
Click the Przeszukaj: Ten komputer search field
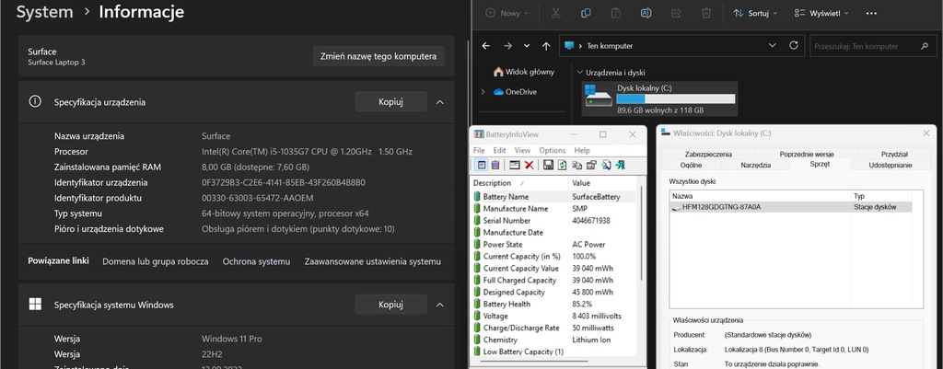click(872, 46)
